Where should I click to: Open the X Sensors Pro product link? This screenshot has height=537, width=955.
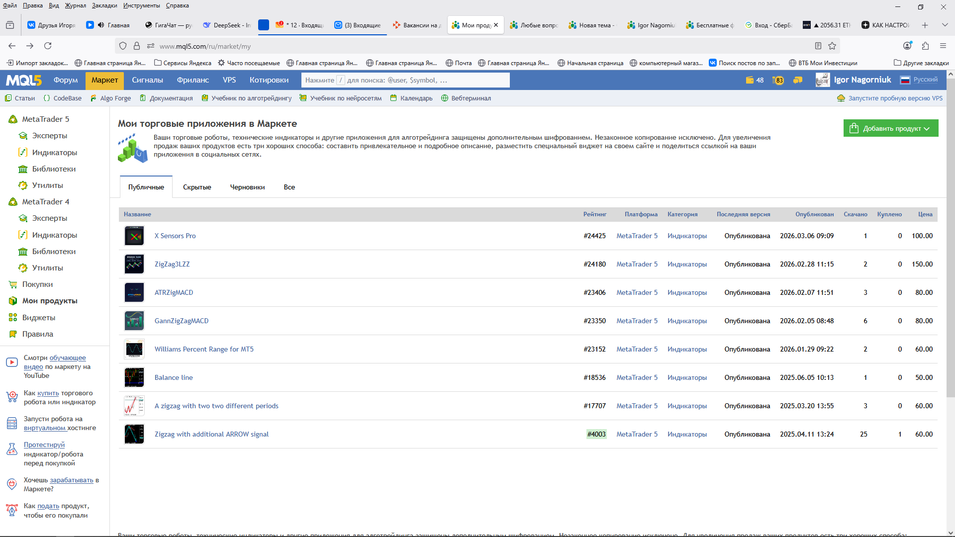tap(175, 236)
